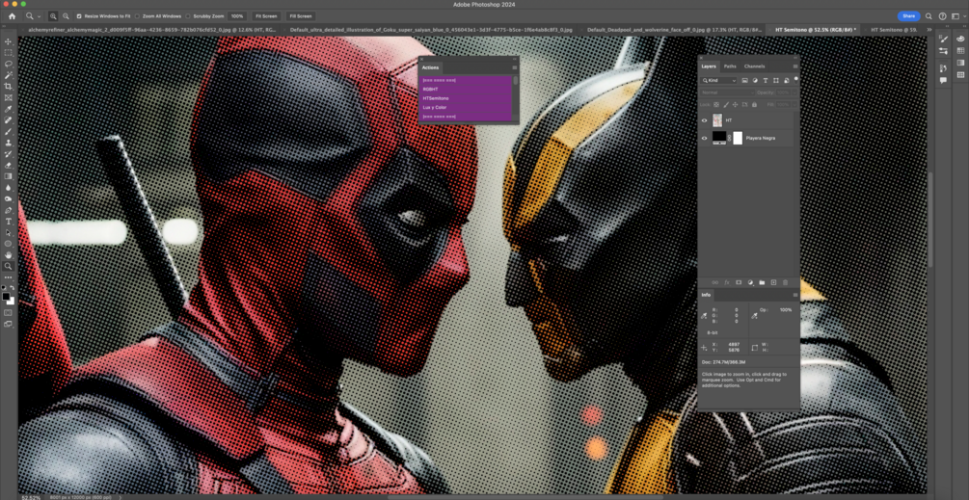The width and height of the screenshot is (969, 500).
Task: Click the Home icon in options bar
Action: [12, 16]
